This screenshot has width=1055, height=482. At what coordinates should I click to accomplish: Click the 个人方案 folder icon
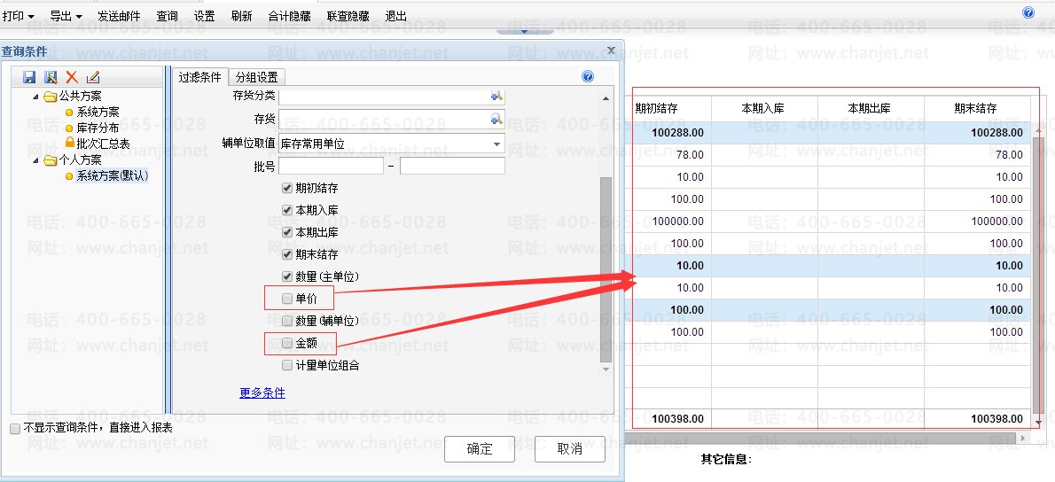click(x=50, y=160)
